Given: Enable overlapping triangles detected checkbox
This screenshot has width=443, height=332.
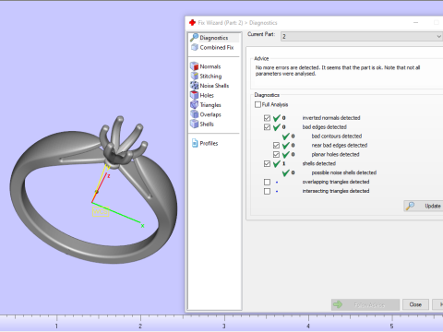Looking at the screenshot, I should (267, 182).
